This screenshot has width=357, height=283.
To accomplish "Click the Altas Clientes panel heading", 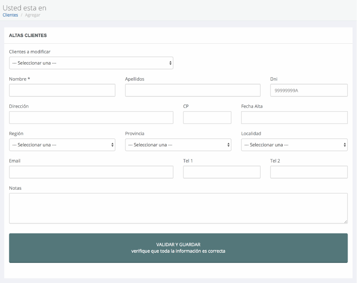I will click(28, 35).
